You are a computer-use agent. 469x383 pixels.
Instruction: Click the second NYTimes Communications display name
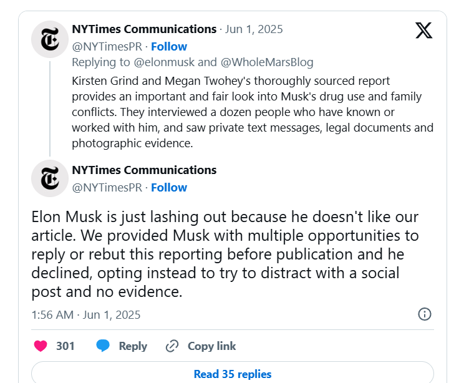(144, 170)
